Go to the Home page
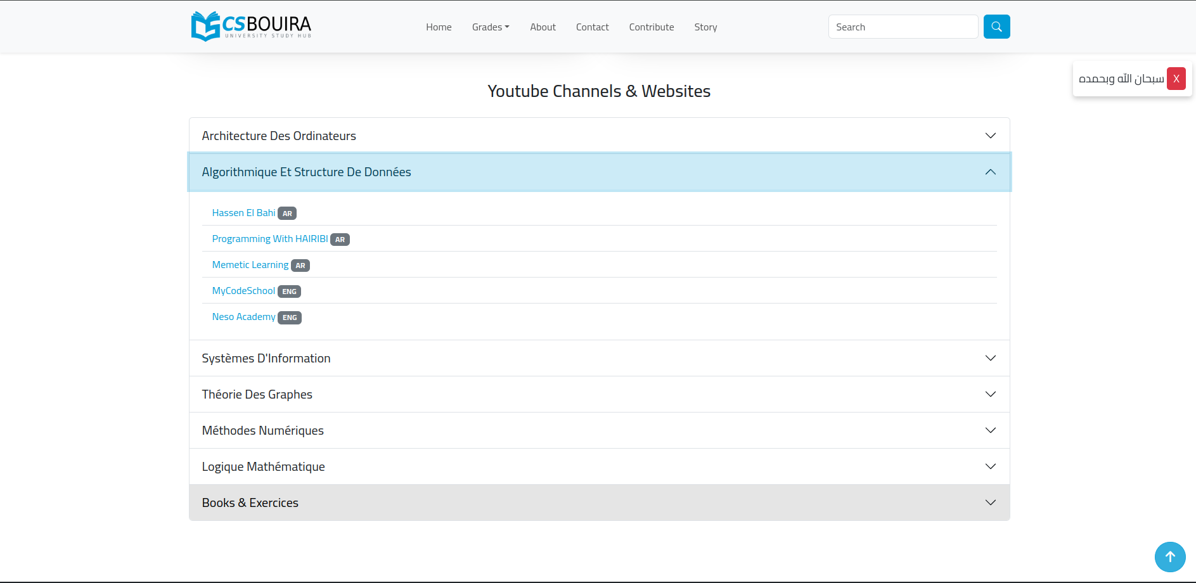 tap(439, 27)
